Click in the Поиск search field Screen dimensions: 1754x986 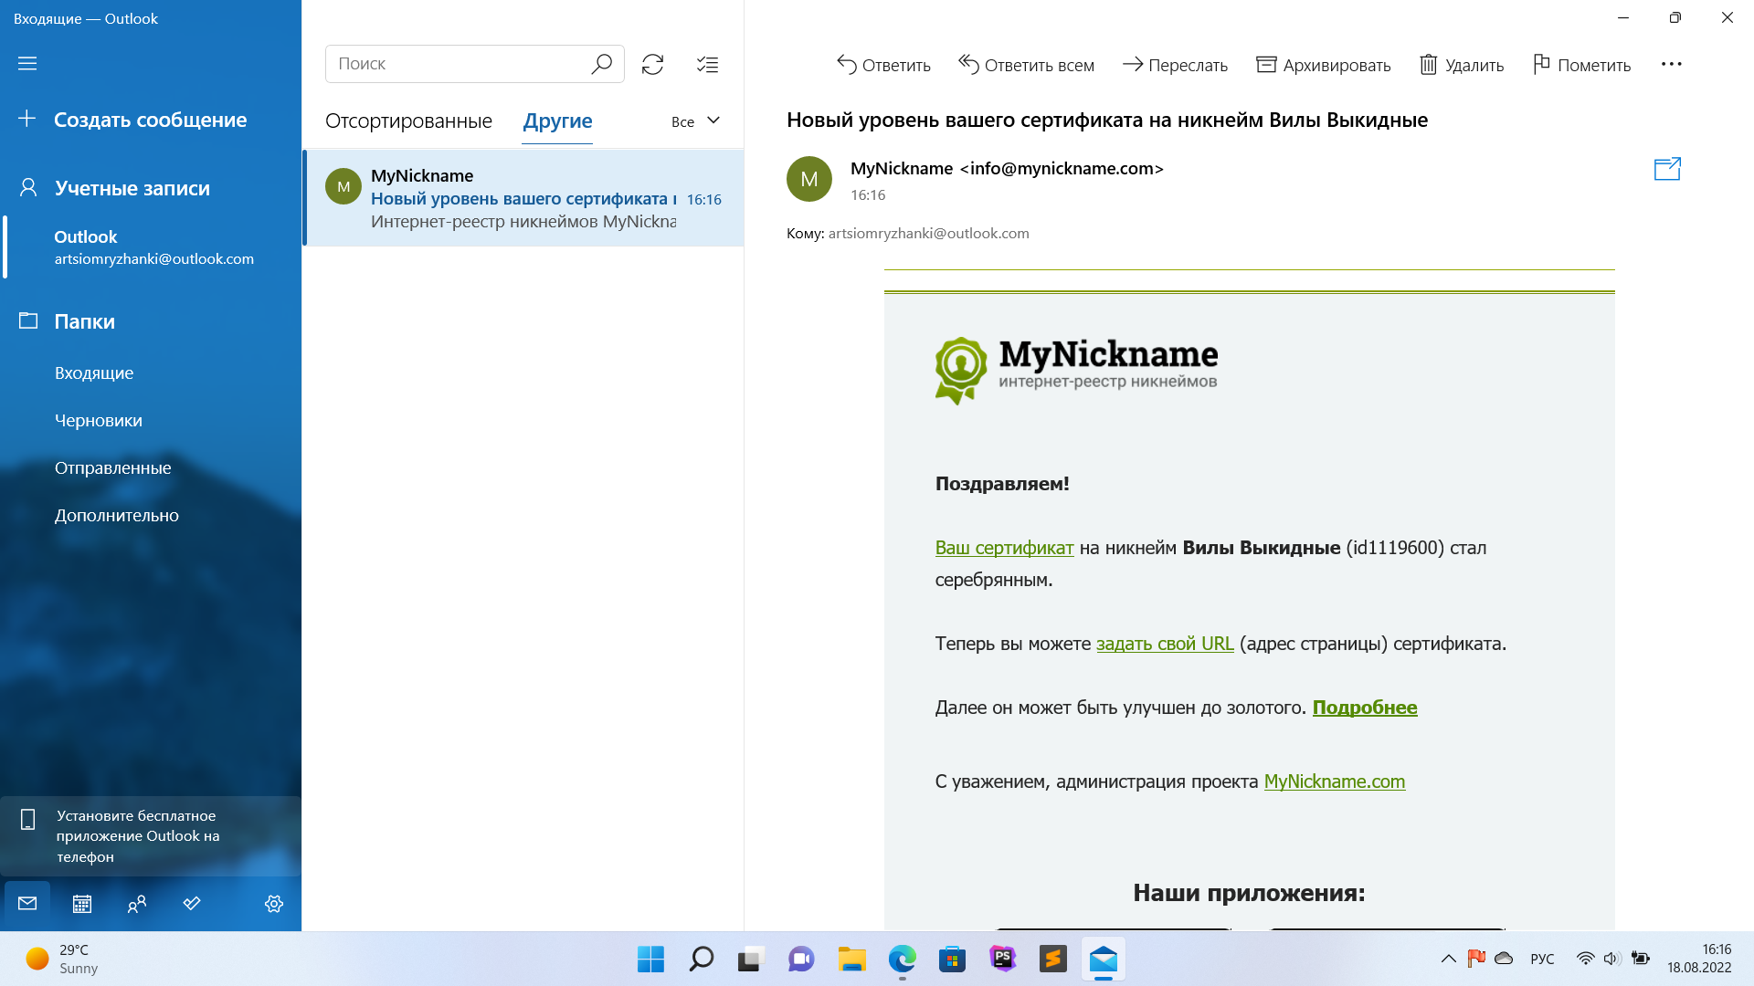tap(457, 64)
